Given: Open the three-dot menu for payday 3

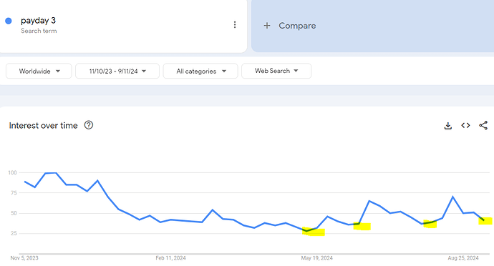Looking at the screenshot, I should pos(235,25).
